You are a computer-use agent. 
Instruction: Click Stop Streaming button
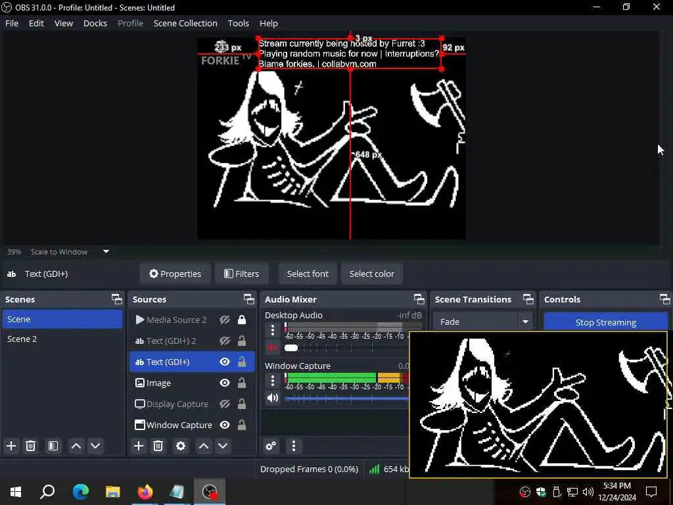[605, 322]
